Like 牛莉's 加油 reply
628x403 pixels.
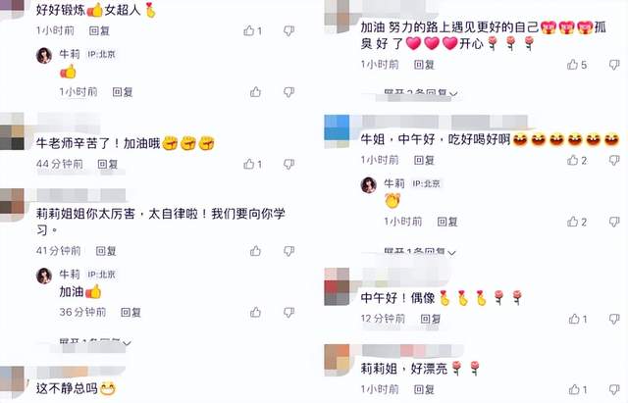[x=255, y=312]
